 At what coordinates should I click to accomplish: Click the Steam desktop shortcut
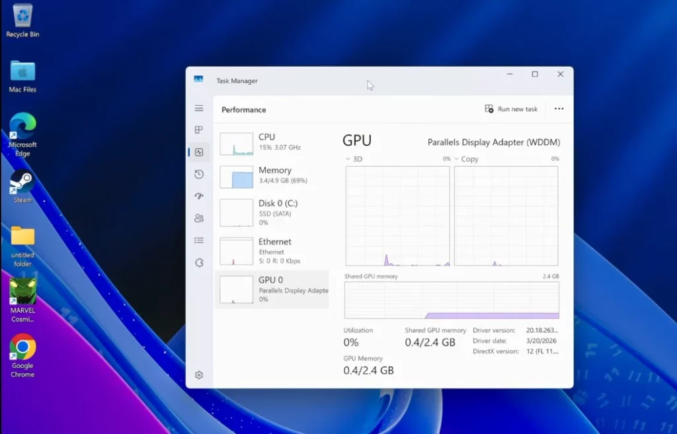[x=22, y=186]
